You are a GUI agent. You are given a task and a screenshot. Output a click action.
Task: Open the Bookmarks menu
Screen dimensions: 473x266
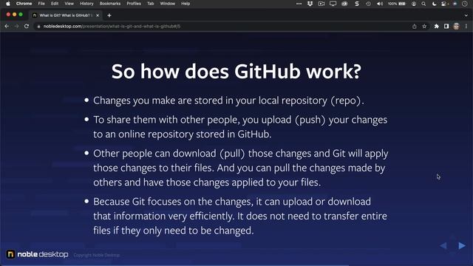point(110,4)
